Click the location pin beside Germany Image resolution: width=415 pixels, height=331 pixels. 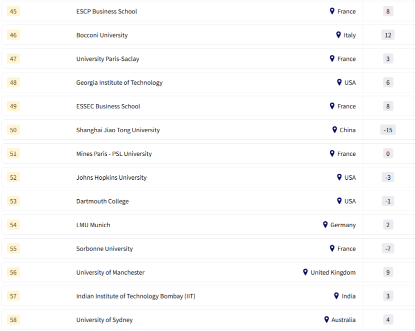coord(325,225)
